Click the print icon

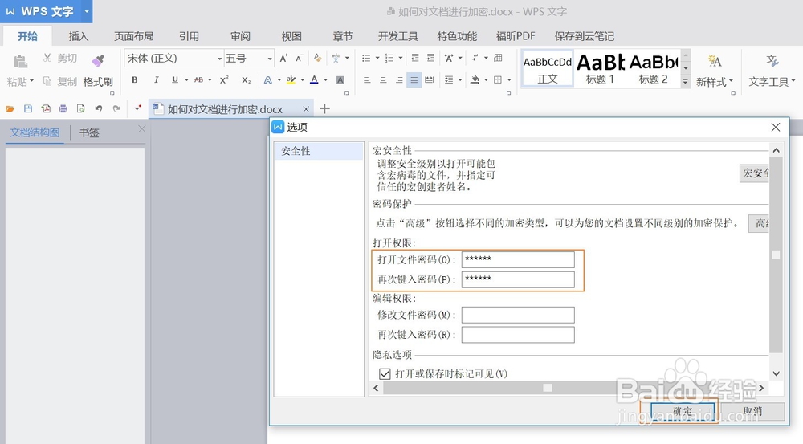(63, 108)
